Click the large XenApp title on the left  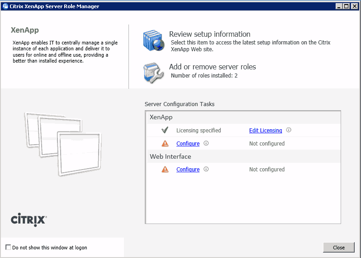click(x=25, y=30)
